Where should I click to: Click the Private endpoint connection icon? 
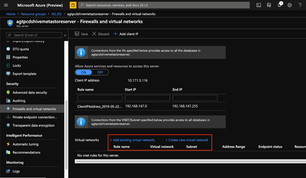point(8,117)
